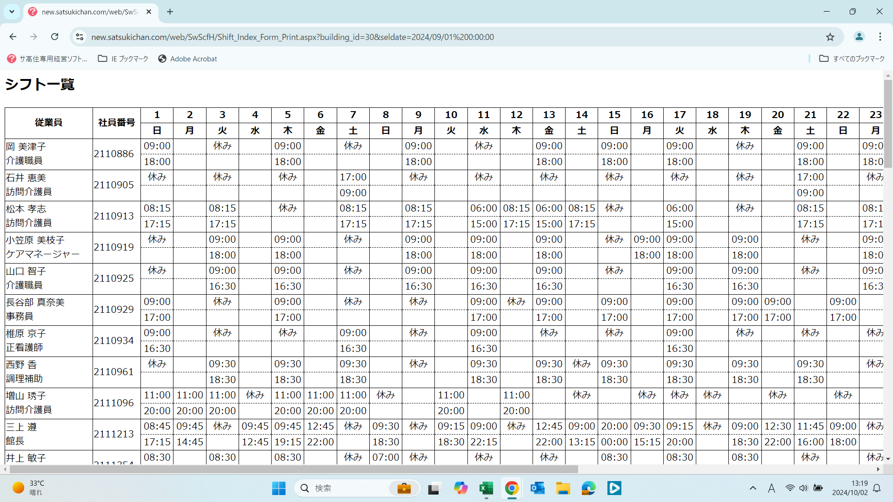
Task: Go back to previous page
Action: (13, 37)
